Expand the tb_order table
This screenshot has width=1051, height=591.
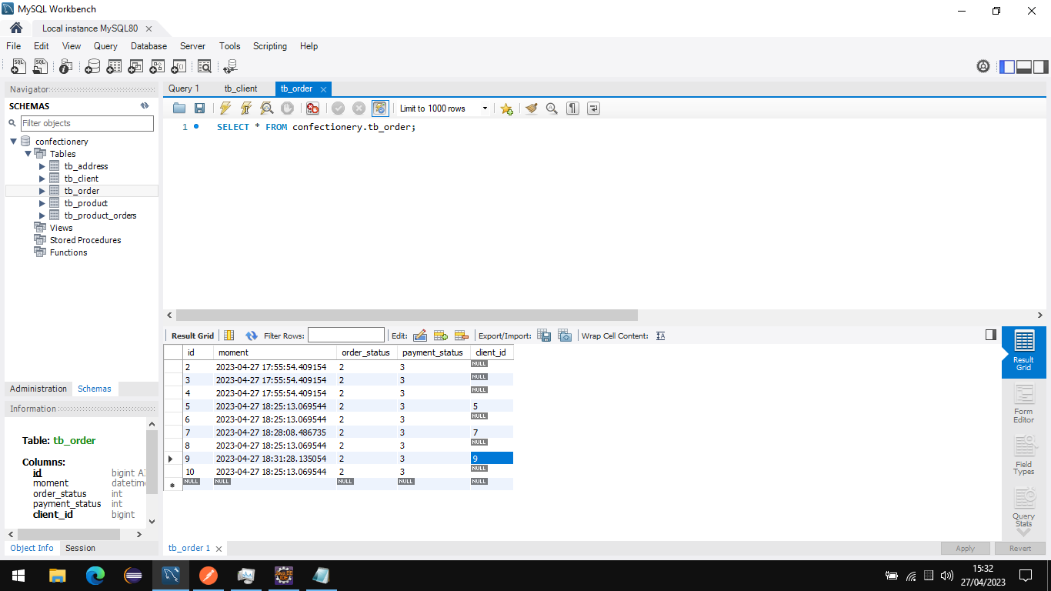click(42, 191)
